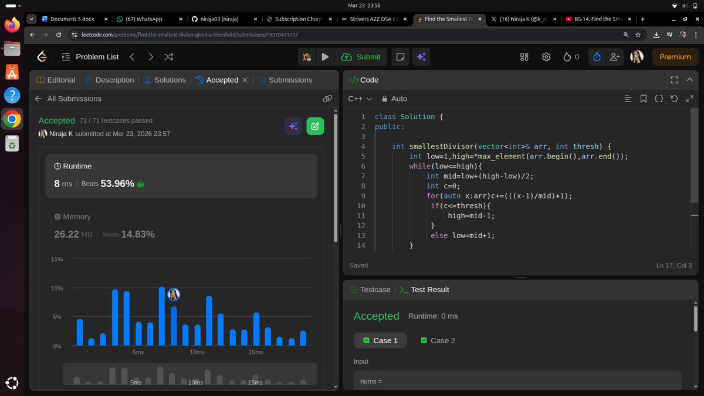The width and height of the screenshot is (704, 396).
Task: Switch to the Testcase tab
Action: pyautogui.click(x=370, y=289)
